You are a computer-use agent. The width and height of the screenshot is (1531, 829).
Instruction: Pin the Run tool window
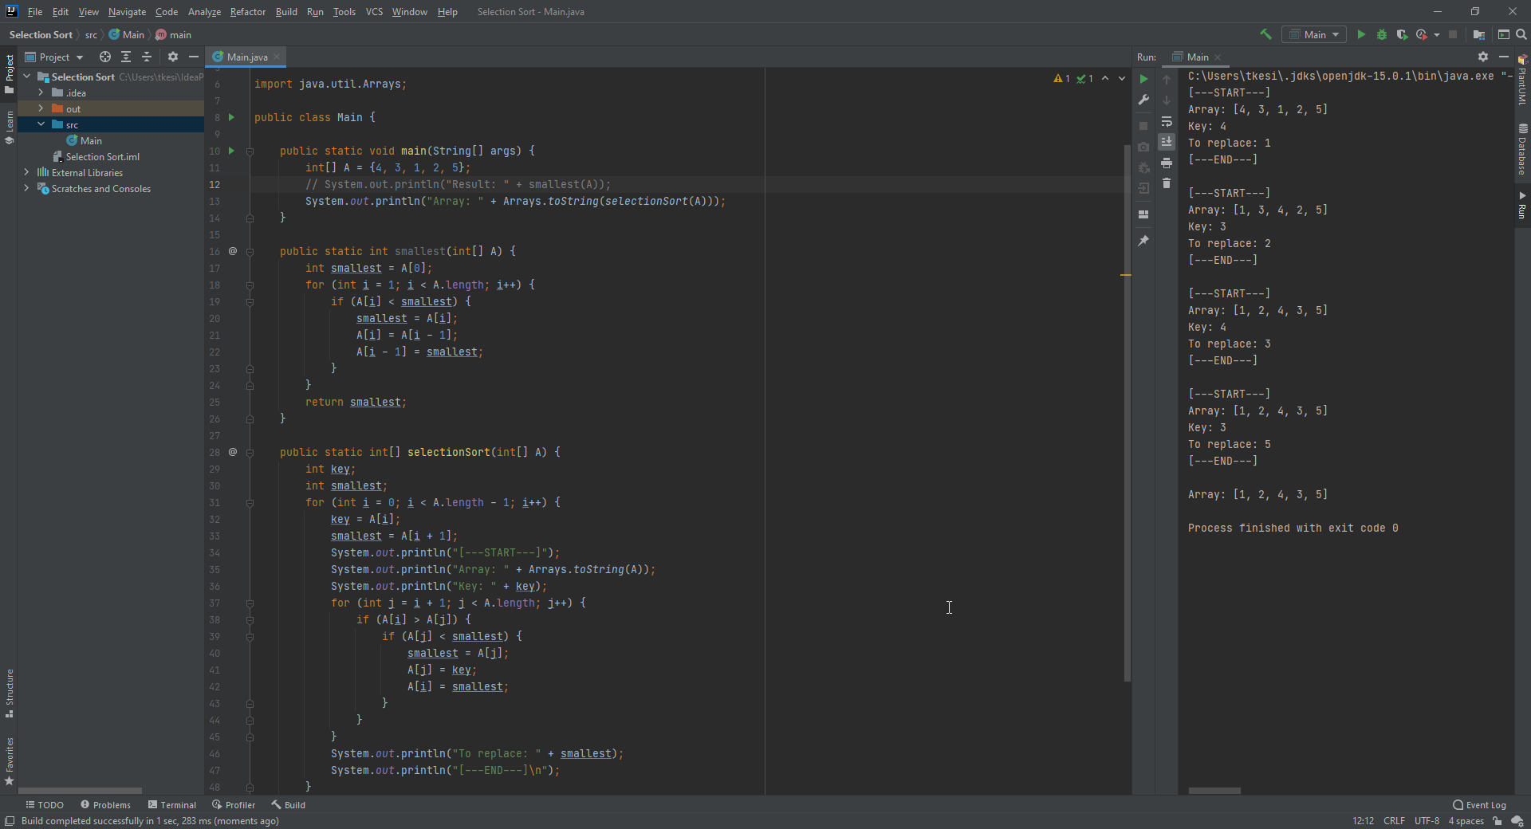[x=1143, y=240]
